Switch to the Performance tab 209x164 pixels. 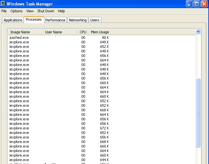55,20
